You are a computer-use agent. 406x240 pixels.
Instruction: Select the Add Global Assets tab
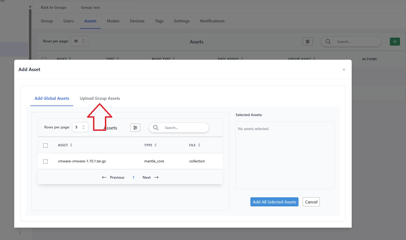52,98
